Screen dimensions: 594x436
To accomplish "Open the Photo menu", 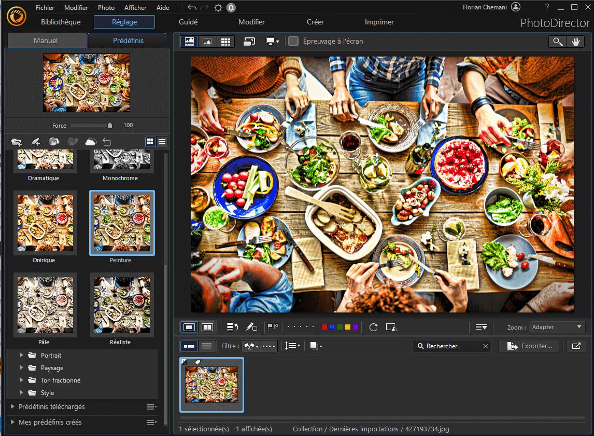I will click(106, 7).
